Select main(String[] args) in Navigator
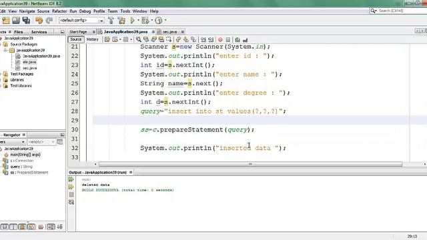The width and height of the screenshot is (427, 240). [25, 155]
